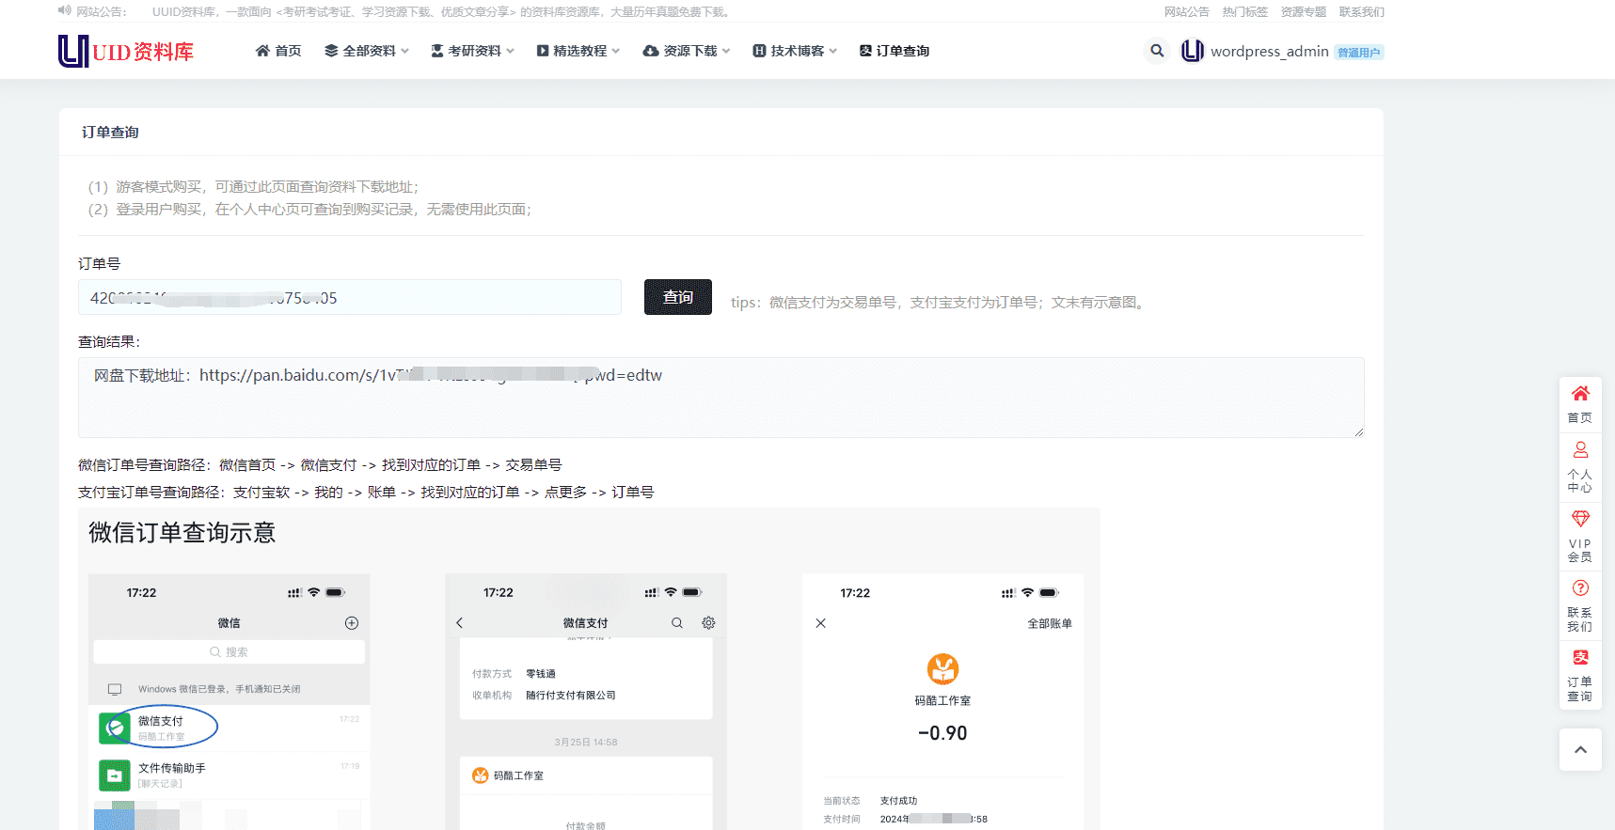Open 资源专题 link in top bar
1615x830 pixels.
[1304, 12]
